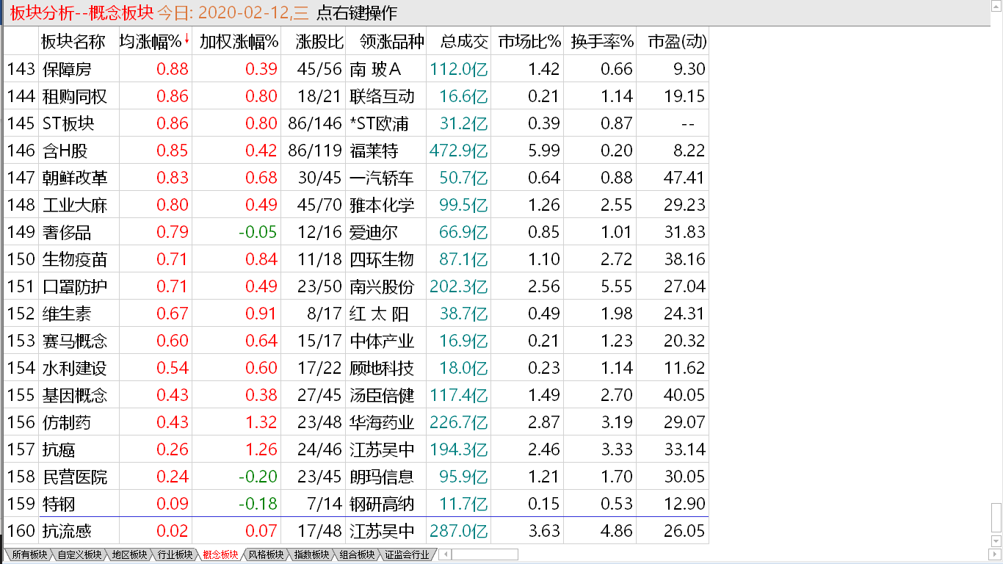Switch to the 地区板块 tab
The width and height of the screenshot is (1003, 564).
pos(129,554)
